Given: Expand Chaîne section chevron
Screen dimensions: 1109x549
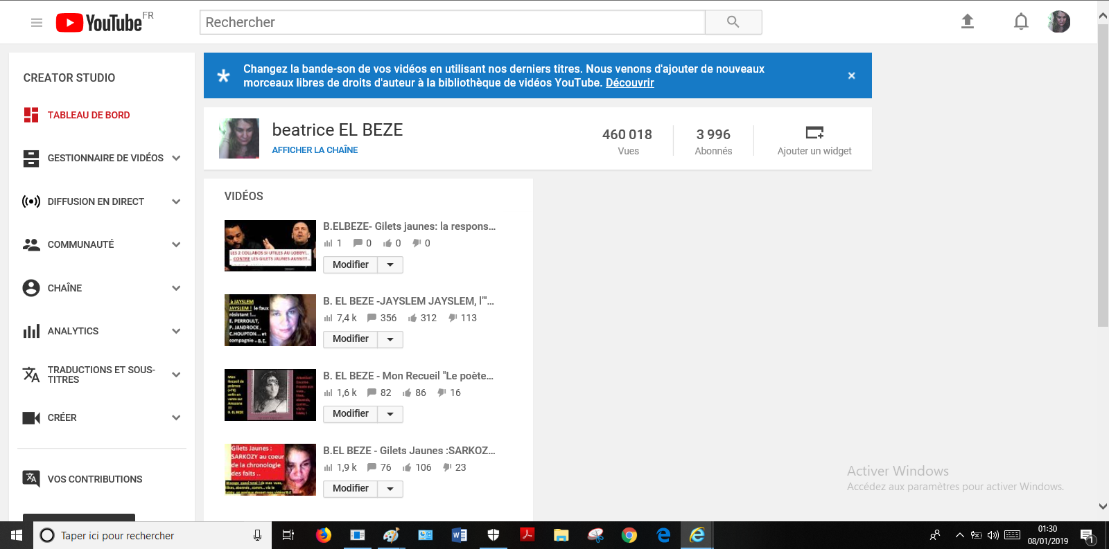Looking at the screenshot, I should pos(176,288).
